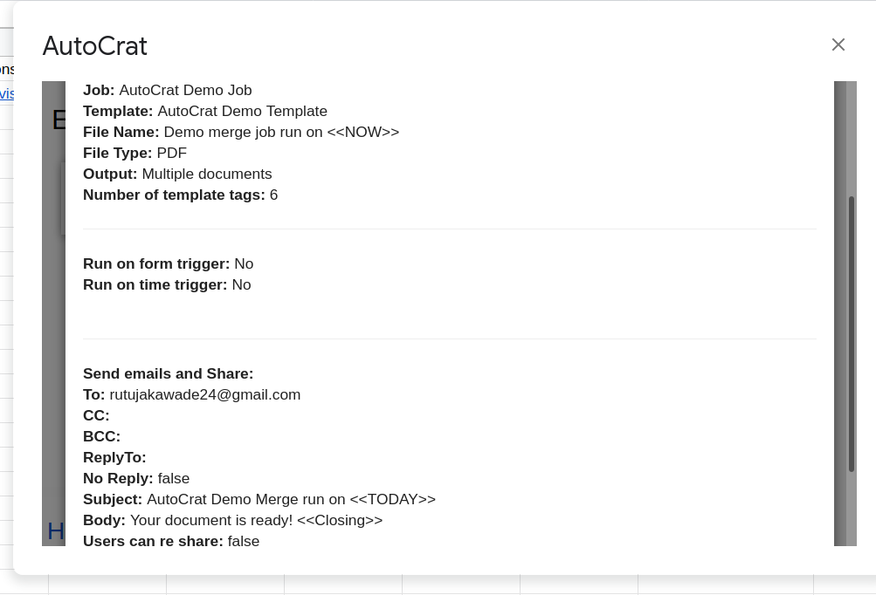Click 'Number of template tags: 6'
The image size is (876, 595).
coord(180,195)
